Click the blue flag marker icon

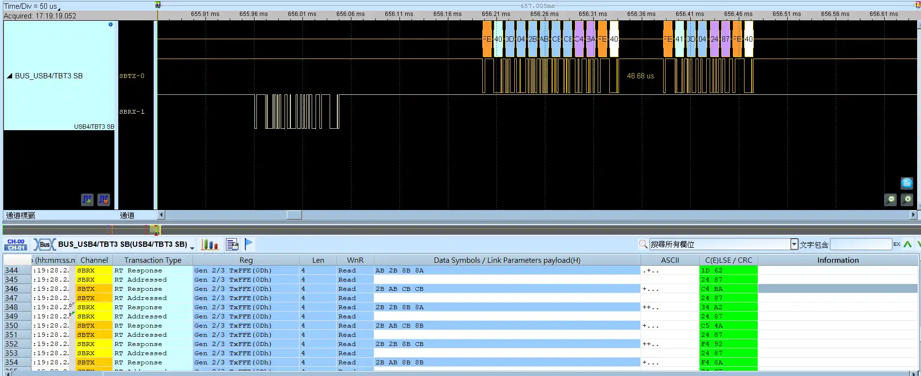coord(248,244)
